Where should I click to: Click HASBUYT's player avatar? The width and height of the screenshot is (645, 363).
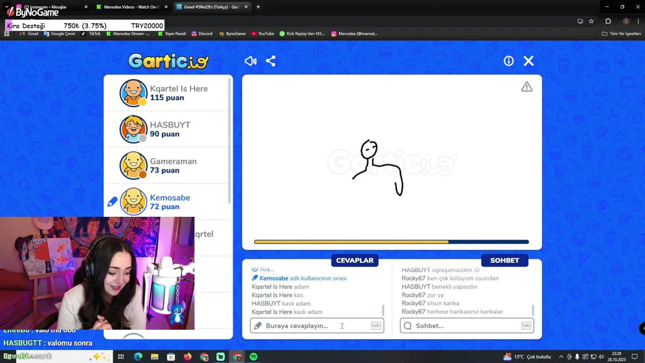pos(134,129)
